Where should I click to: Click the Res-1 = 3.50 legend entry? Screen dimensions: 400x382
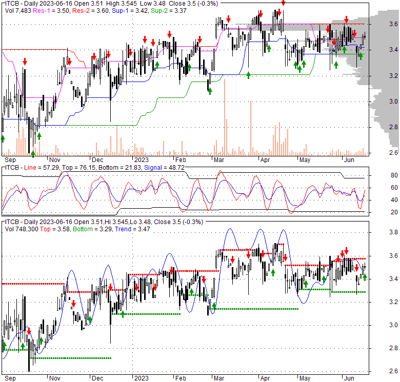tap(51, 11)
